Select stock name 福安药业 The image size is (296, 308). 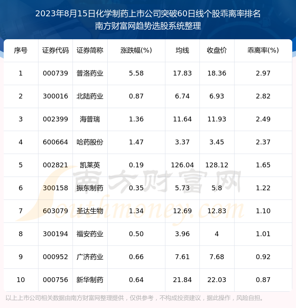[90, 234]
